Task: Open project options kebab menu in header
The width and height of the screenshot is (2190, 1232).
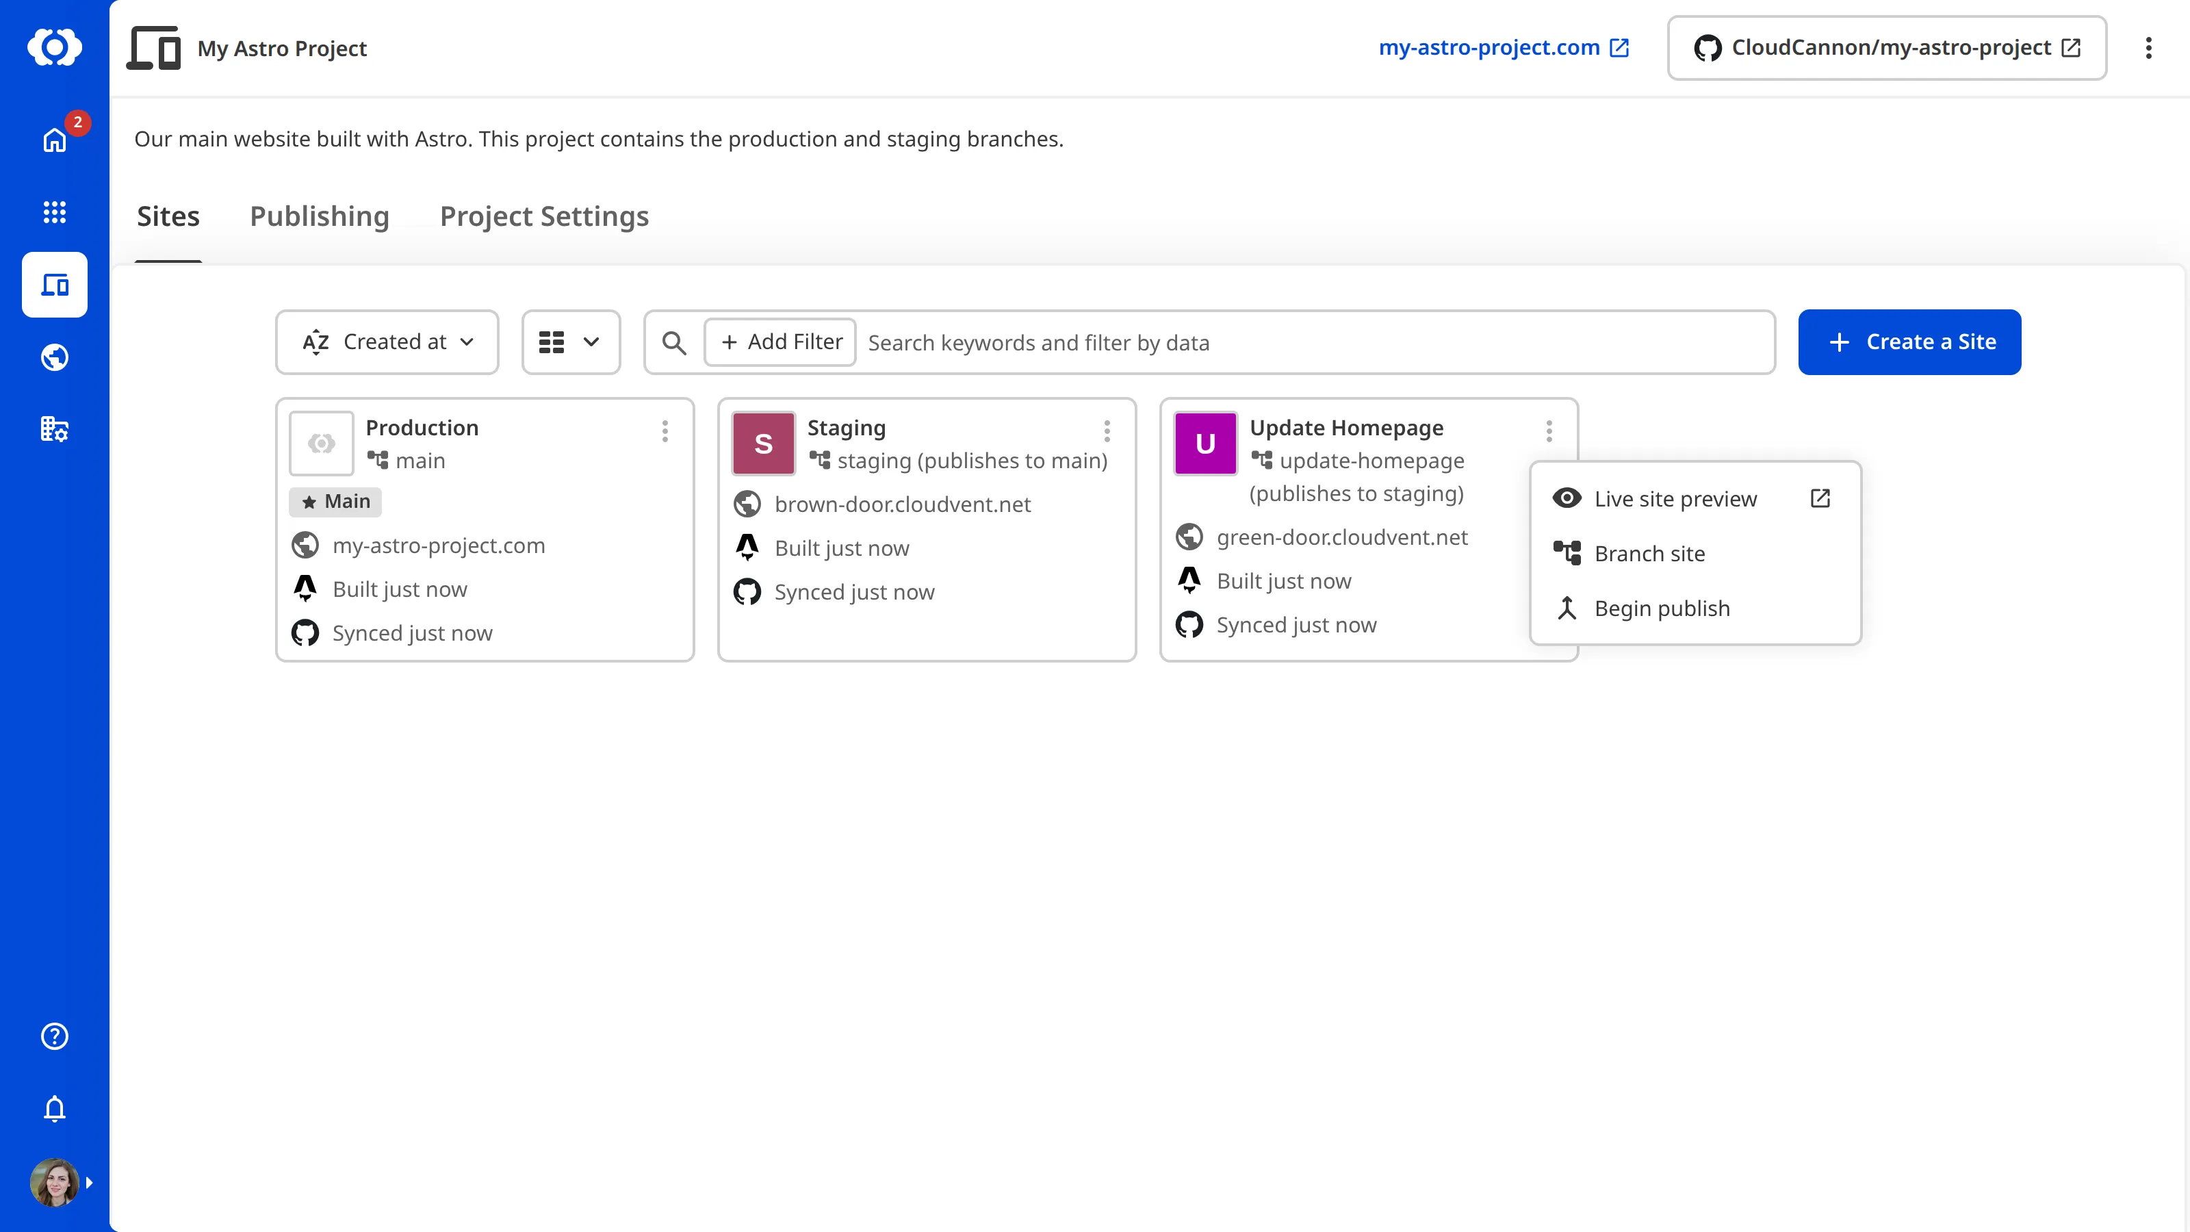Action: tap(2148, 49)
